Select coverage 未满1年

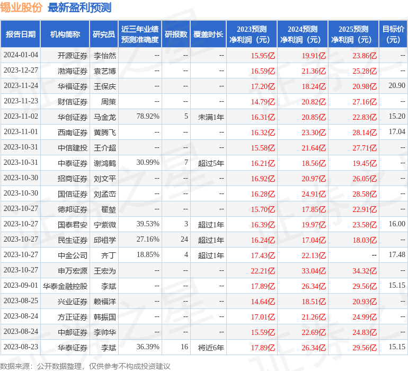click(211, 117)
